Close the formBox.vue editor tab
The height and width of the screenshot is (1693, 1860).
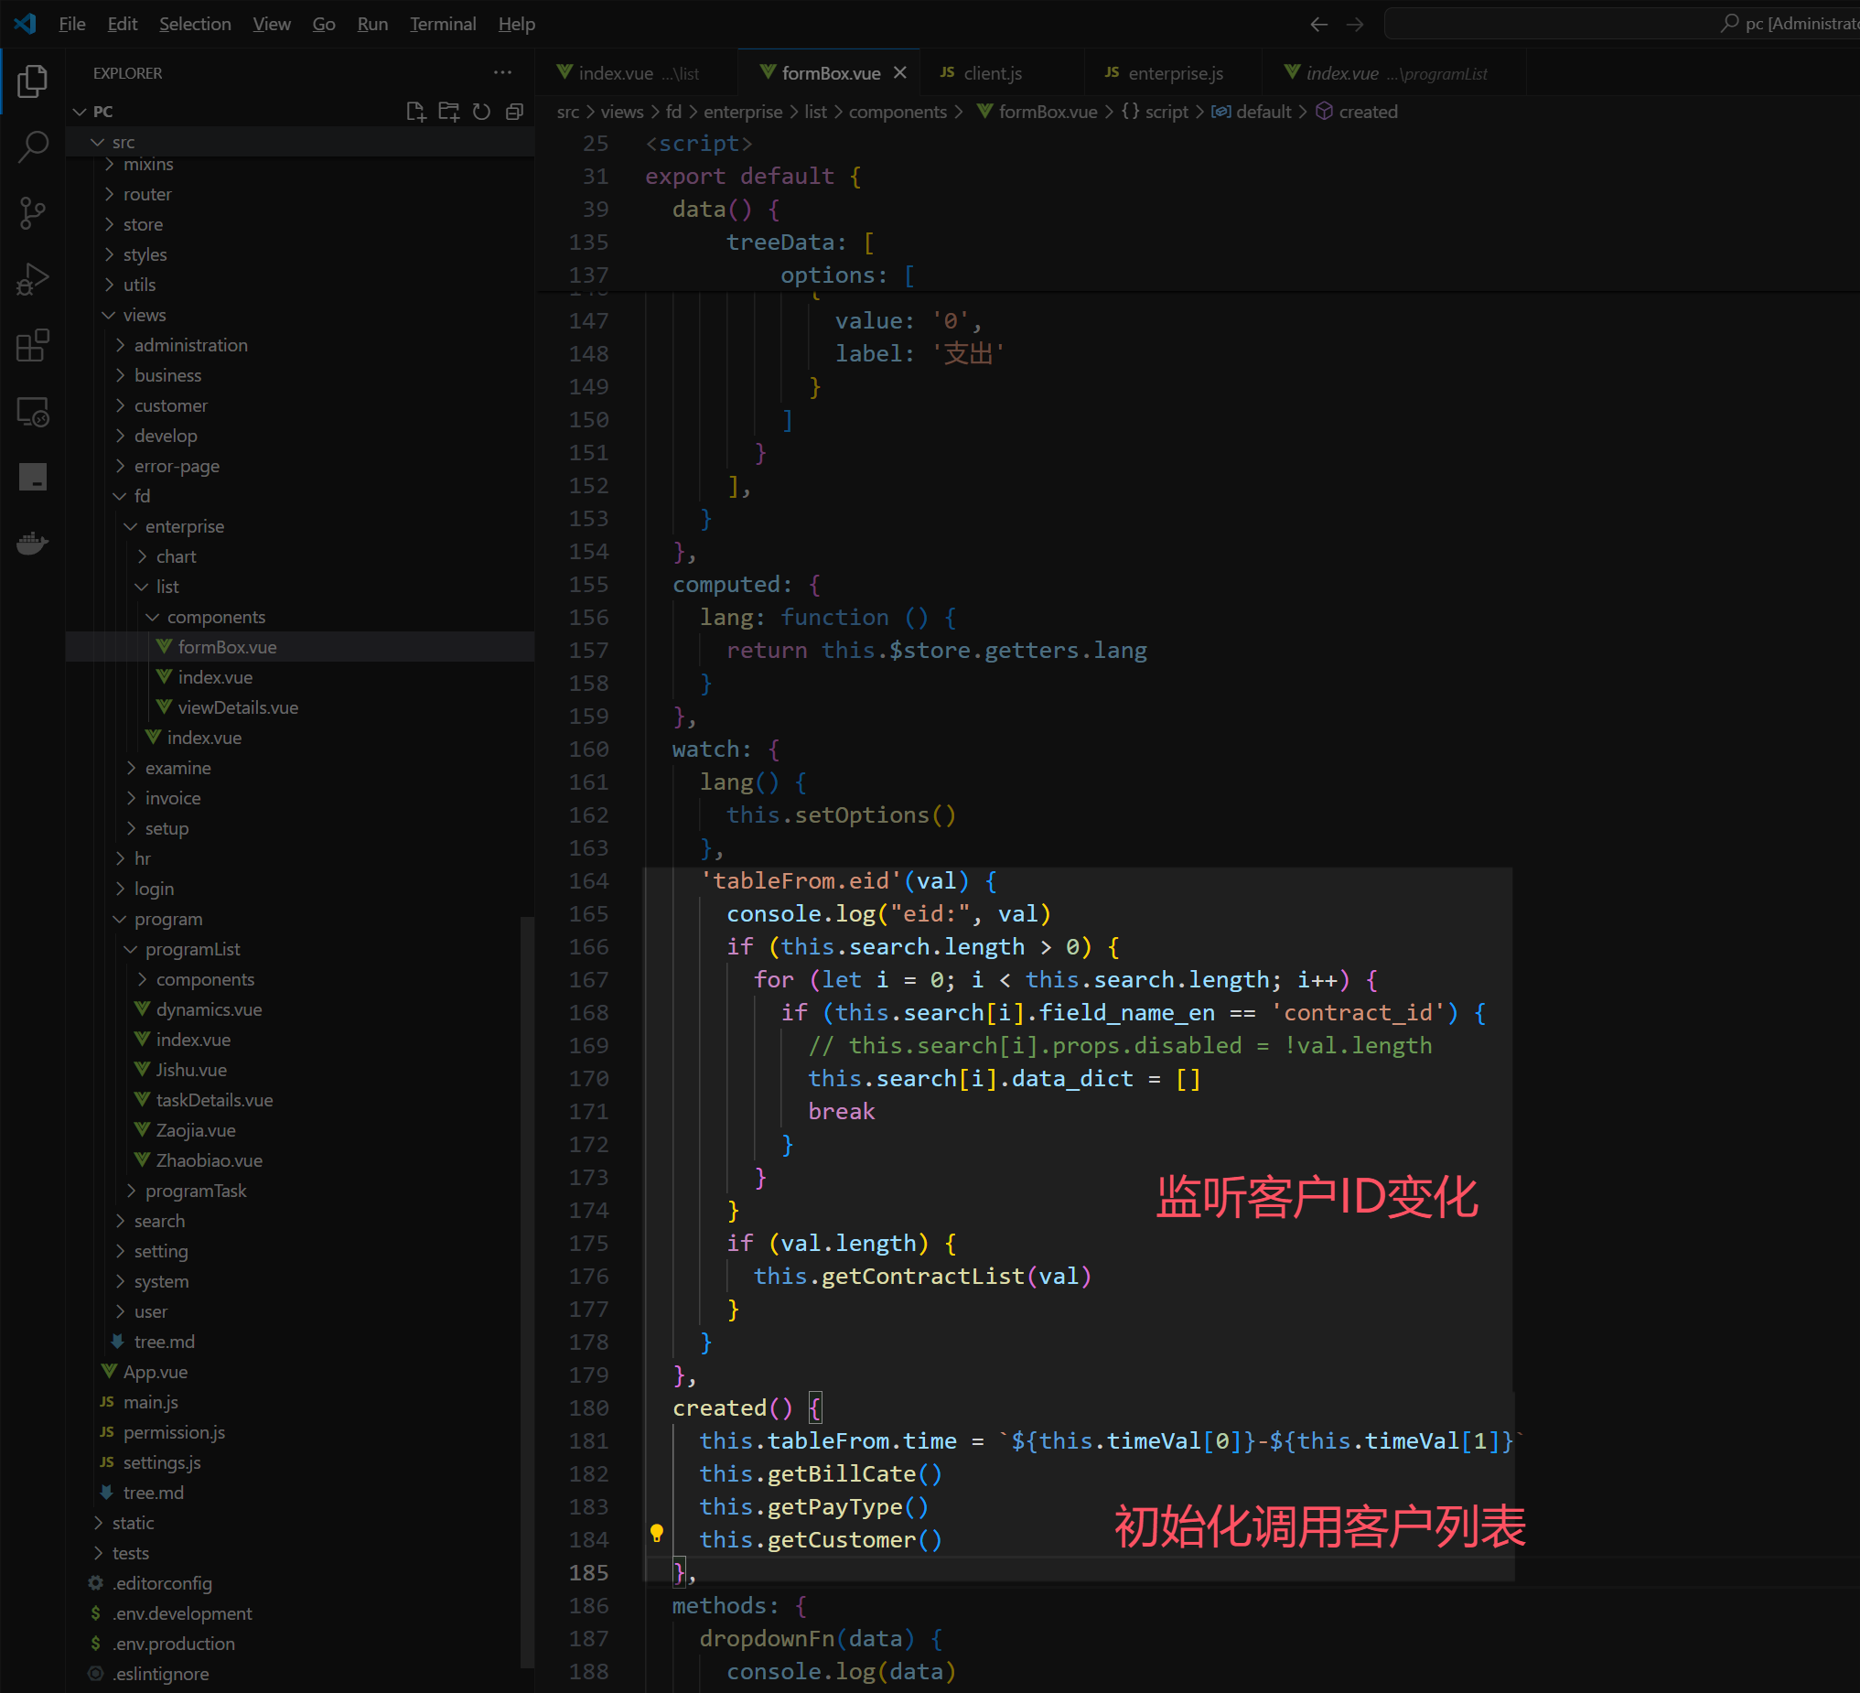click(899, 73)
